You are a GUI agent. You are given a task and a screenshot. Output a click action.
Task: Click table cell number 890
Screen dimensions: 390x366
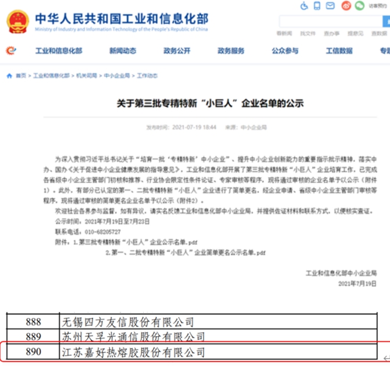click(x=33, y=351)
